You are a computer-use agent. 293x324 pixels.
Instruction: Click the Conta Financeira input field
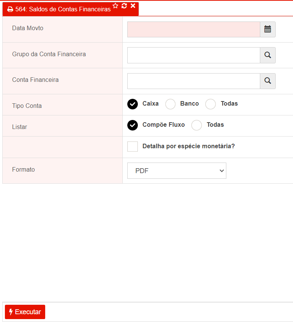click(x=194, y=81)
